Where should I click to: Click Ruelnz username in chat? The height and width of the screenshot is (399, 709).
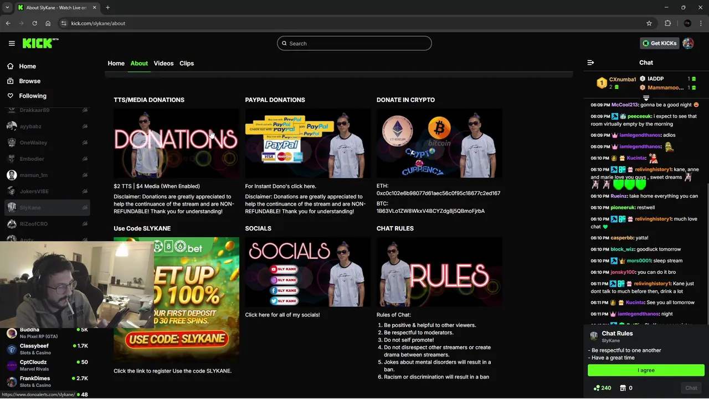619,196
